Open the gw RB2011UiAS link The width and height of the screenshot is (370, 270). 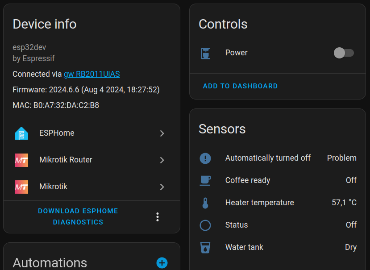(92, 74)
